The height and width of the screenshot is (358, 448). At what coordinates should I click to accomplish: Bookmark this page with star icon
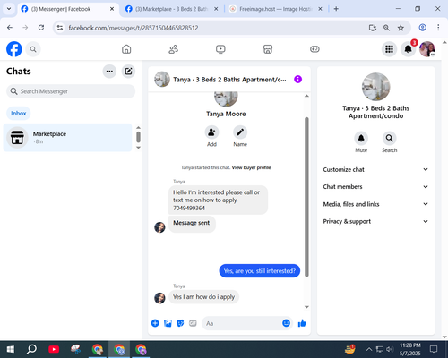(x=401, y=28)
